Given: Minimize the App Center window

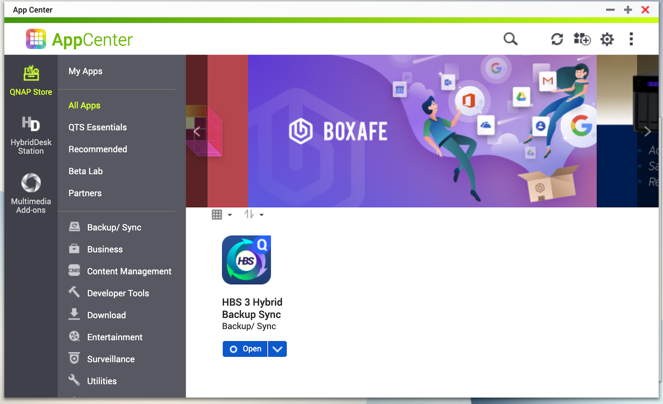Looking at the screenshot, I should 610,10.
